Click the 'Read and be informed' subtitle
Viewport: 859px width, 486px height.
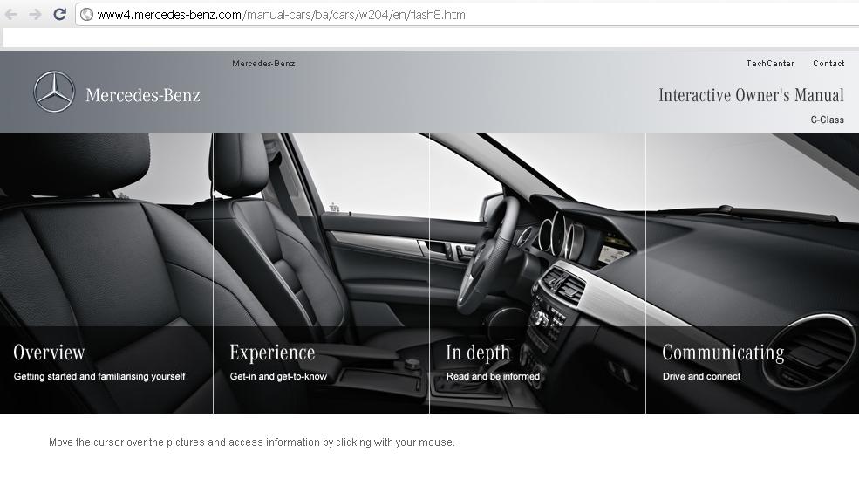[493, 376]
